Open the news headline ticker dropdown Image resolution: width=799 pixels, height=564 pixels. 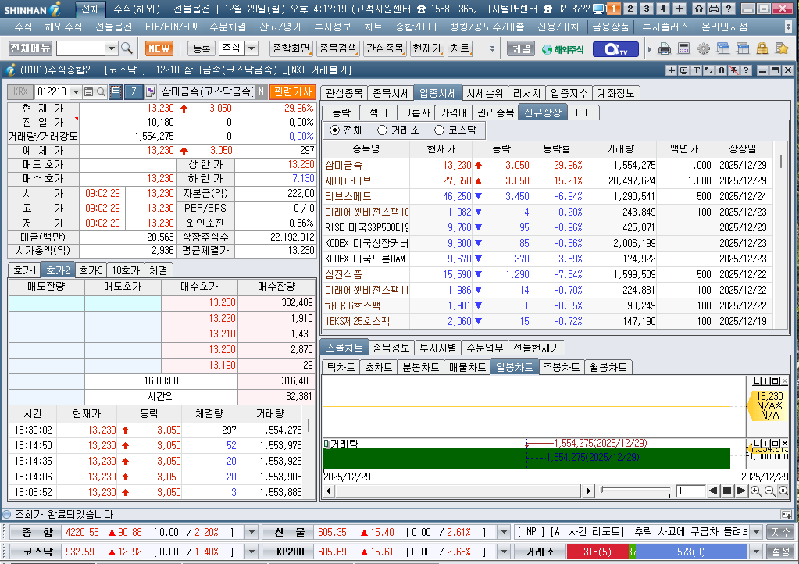[x=756, y=533]
